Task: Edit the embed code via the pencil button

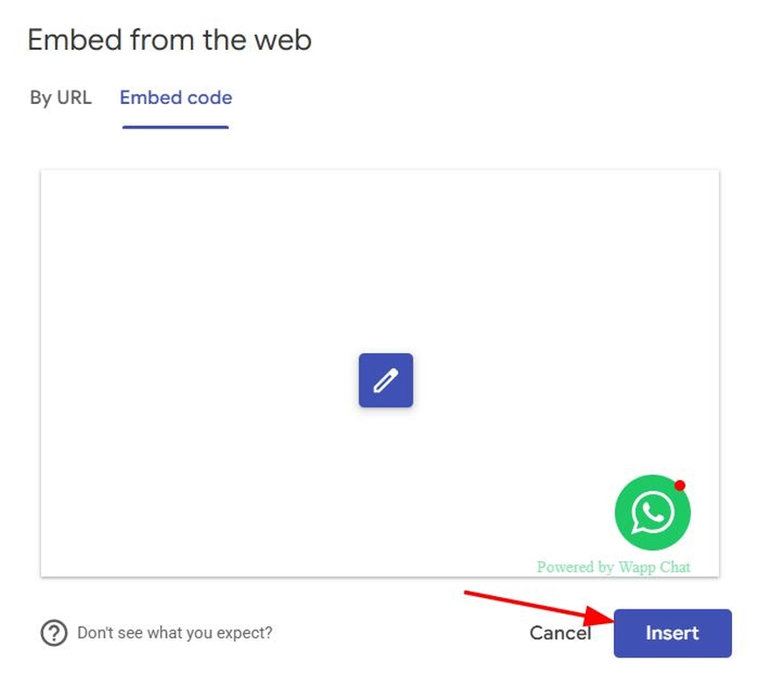Action: [x=386, y=380]
